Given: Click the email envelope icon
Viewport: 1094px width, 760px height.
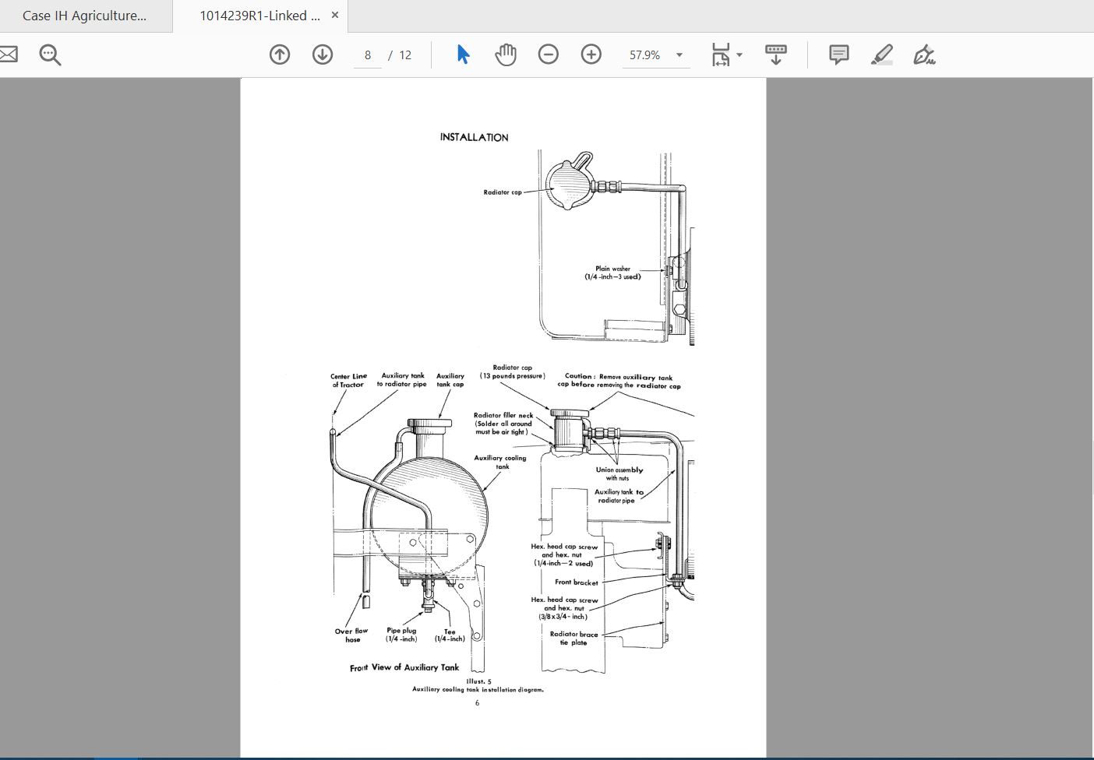Looking at the screenshot, I should click(7, 55).
